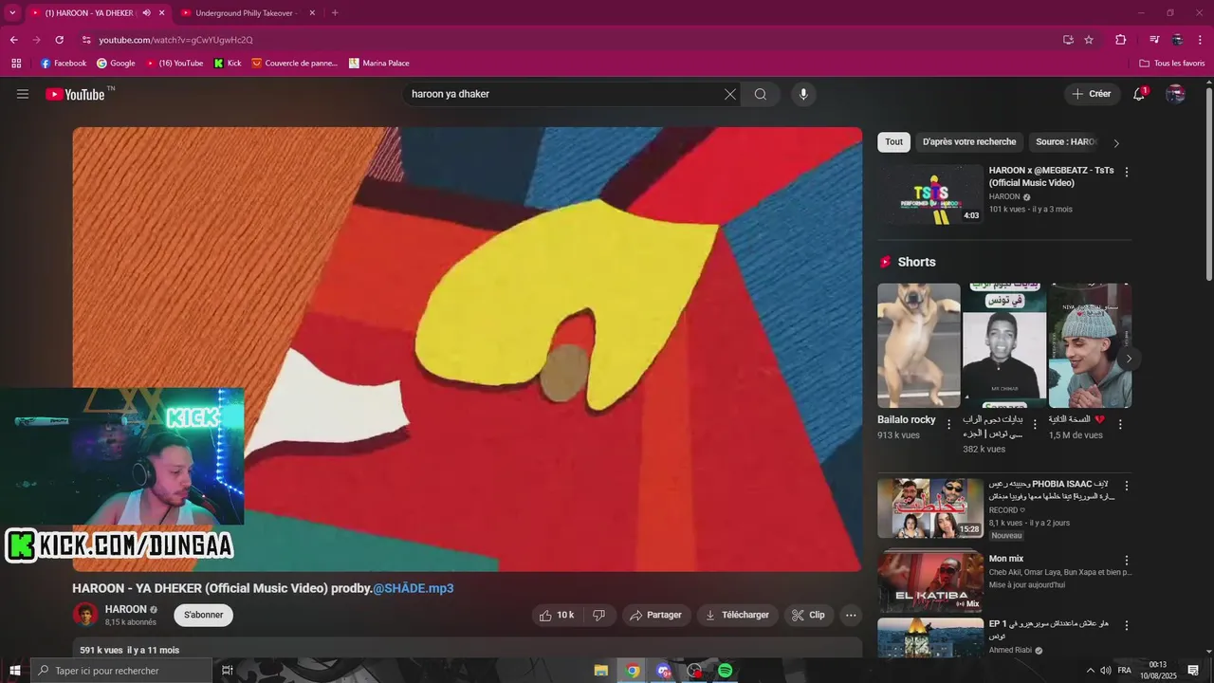Open the Facebook bookmark
Image resolution: width=1214 pixels, height=683 pixels.
coord(64,64)
